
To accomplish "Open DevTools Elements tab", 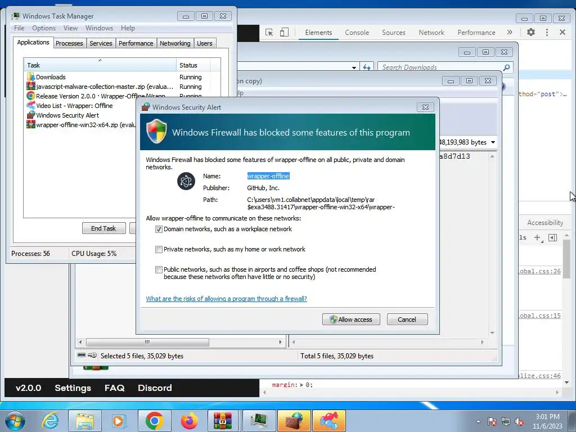I will click(318, 32).
